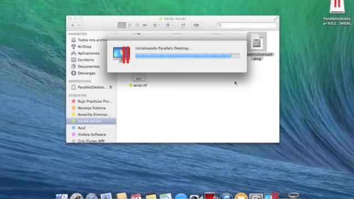The height and width of the screenshot is (199, 354).
Task: Click the Share button in Finder toolbar
Action: 183,25
